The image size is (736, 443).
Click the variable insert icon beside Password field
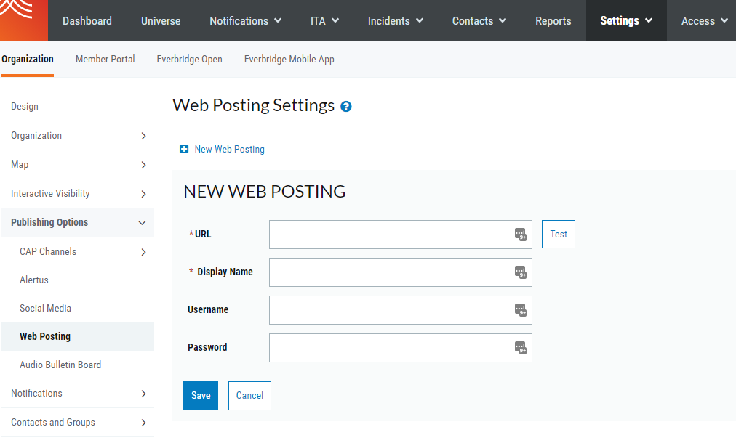520,347
